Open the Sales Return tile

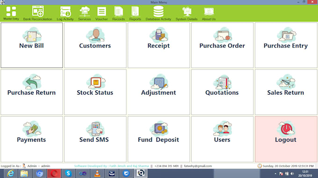point(286,92)
